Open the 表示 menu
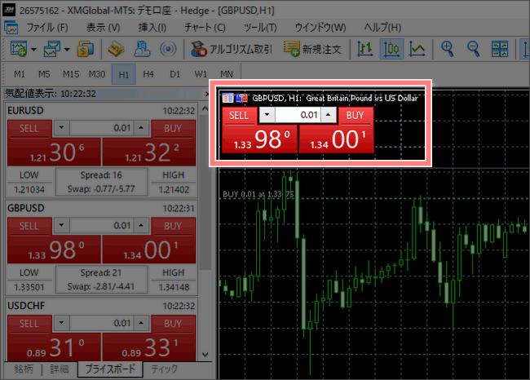The height and width of the screenshot is (380, 530). point(103,28)
